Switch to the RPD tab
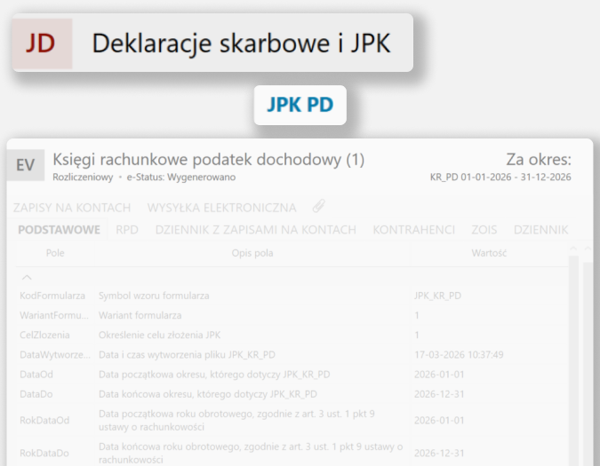The height and width of the screenshot is (466, 600). 126,230
